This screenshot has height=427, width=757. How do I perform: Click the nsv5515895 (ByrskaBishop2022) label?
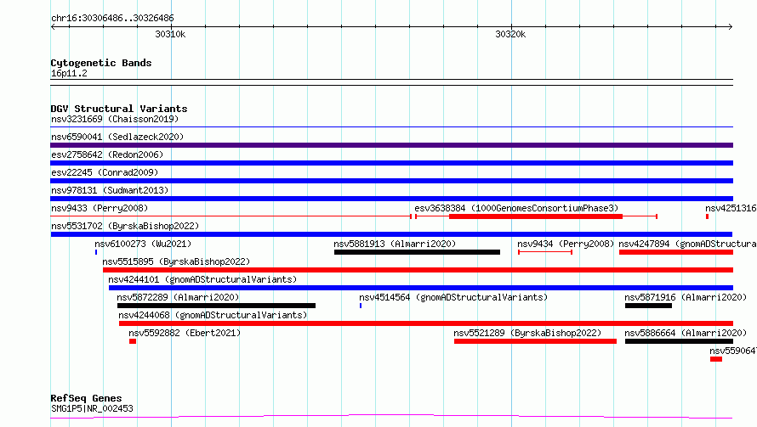coord(176,261)
